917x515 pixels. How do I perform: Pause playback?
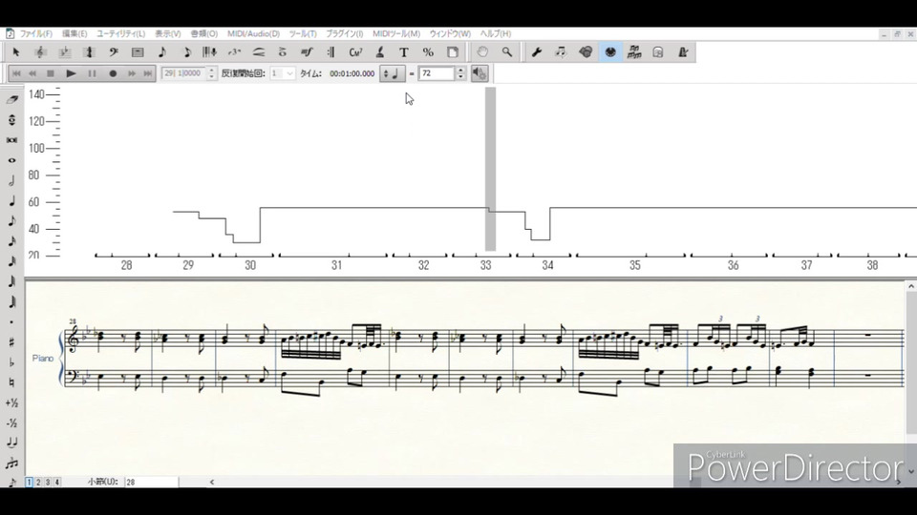coord(92,73)
